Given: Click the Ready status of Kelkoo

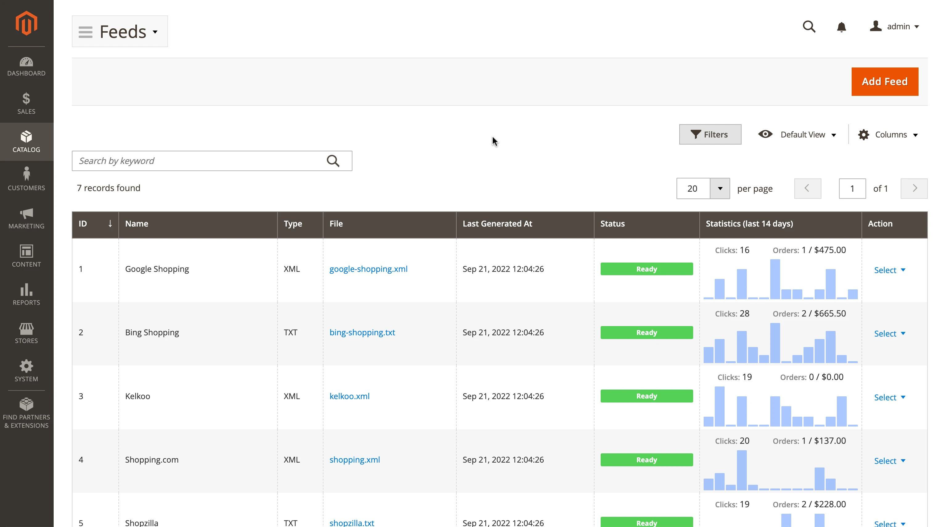Looking at the screenshot, I should tap(647, 396).
